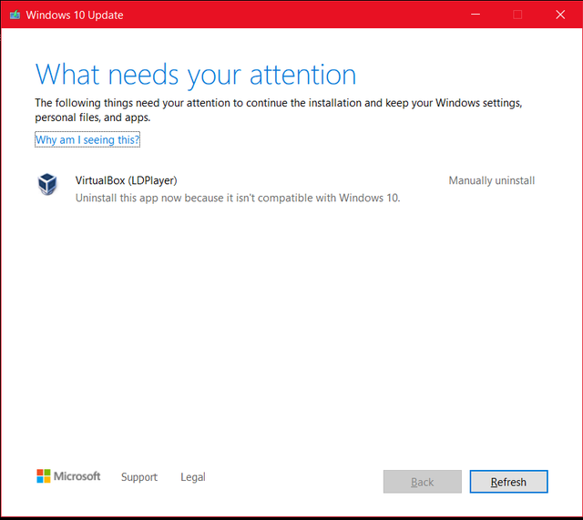Minimize the Windows 10 Update window
583x520 pixels.
click(x=476, y=15)
